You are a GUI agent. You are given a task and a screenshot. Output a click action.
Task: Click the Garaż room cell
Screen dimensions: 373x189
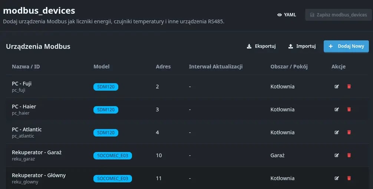pos(277,155)
